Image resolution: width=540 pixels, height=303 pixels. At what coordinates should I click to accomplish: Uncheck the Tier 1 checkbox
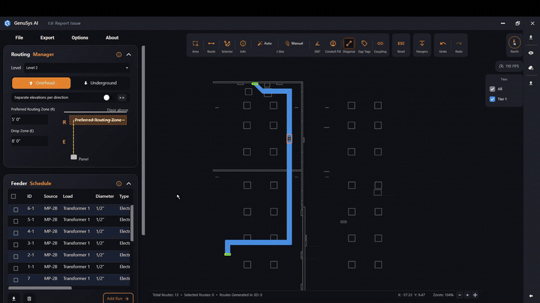click(x=492, y=99)
